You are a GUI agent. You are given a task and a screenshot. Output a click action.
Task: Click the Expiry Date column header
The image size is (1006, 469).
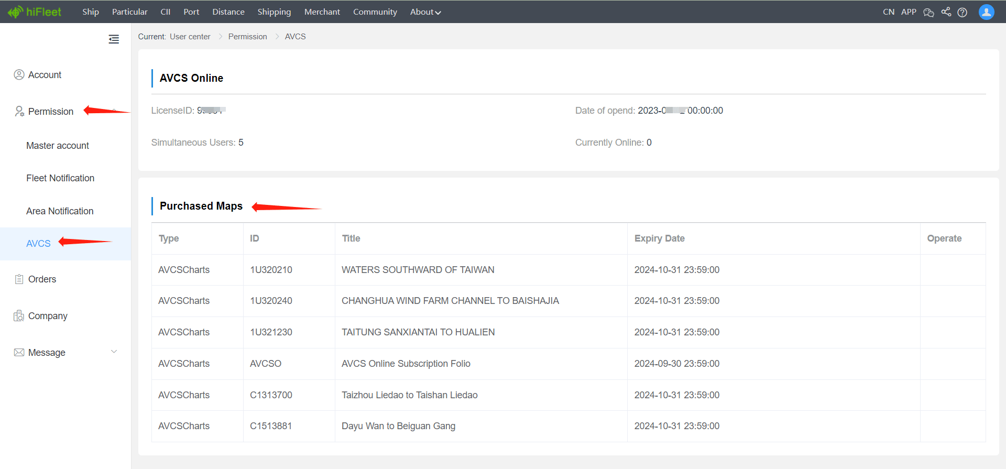(x=659, y=238)
